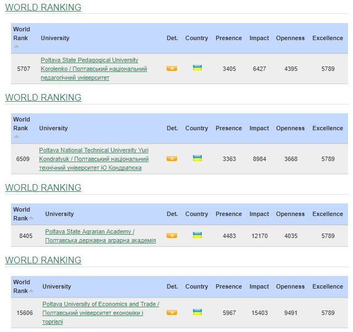Screen dimensions: 353x332
Task: Click Openness column header in third table
Action: [290, 214]
